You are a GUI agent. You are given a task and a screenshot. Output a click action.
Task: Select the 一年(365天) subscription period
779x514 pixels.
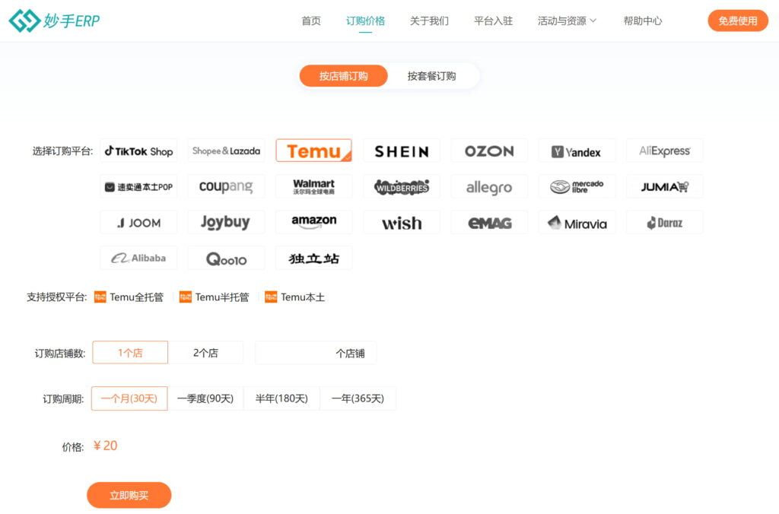pos(358,398)
